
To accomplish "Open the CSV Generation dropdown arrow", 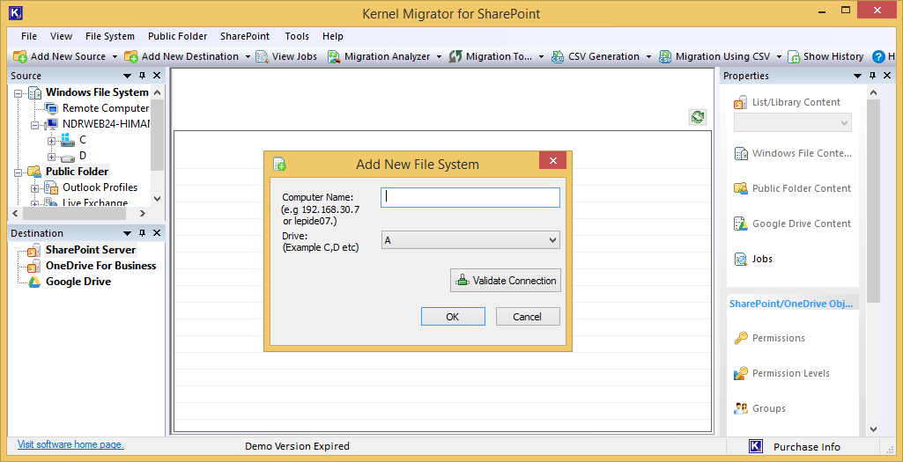I will [648, 56].
